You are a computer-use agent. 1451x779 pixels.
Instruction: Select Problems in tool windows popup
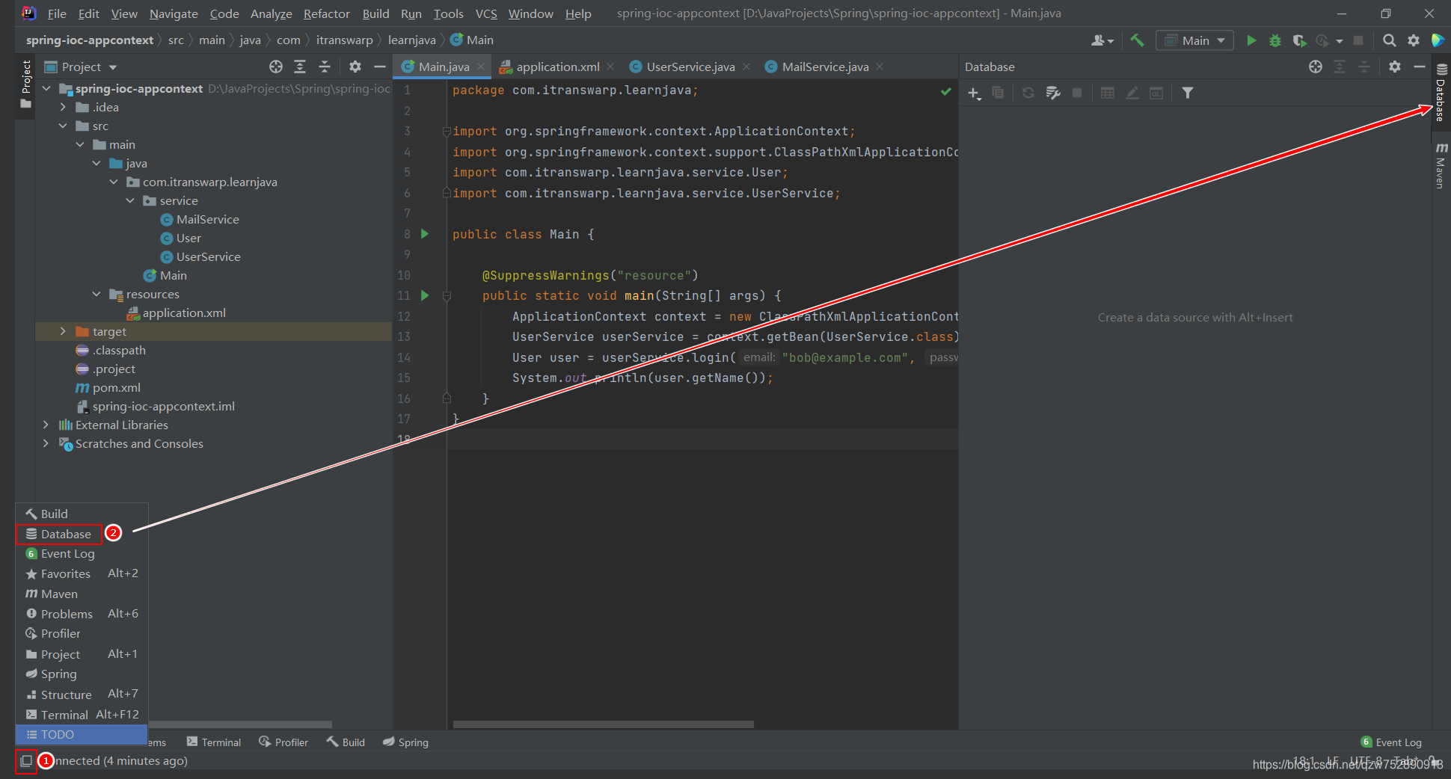click(82, 614)
